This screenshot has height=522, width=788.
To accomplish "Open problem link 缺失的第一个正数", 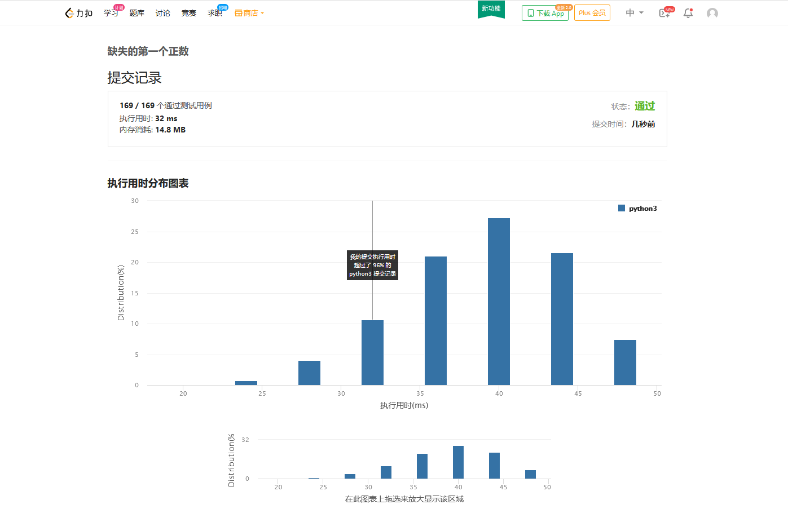I will click(x=148, y=51).
